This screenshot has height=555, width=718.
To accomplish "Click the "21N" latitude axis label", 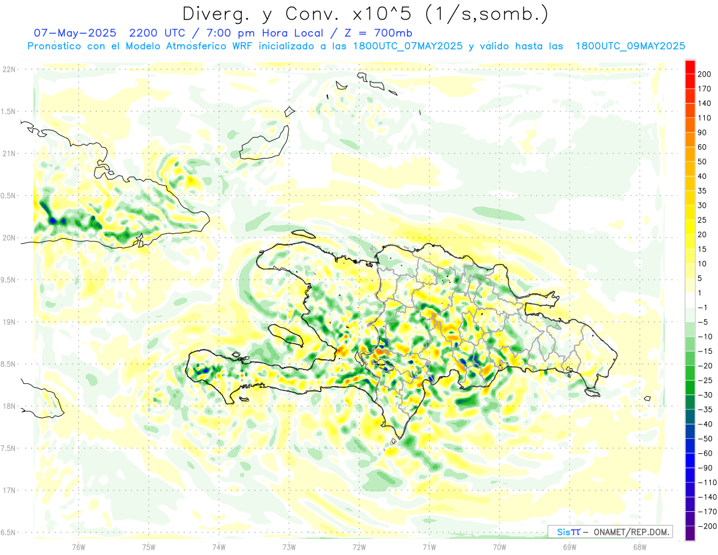I will (9, 153).
